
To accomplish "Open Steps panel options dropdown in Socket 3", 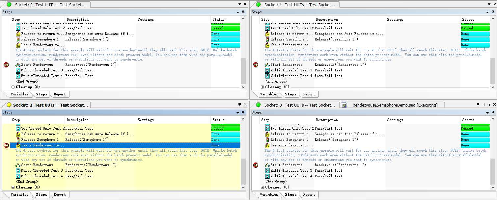I will pos(487,113).
